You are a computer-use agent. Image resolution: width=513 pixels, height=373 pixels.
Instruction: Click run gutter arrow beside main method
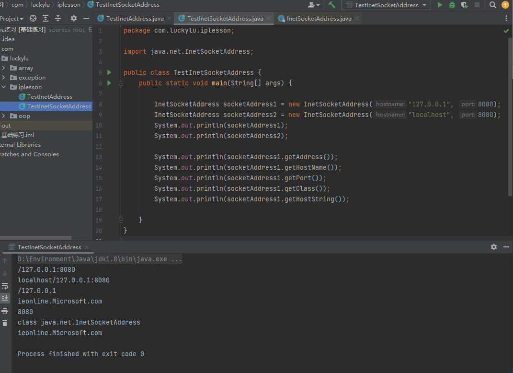[110, 83]
